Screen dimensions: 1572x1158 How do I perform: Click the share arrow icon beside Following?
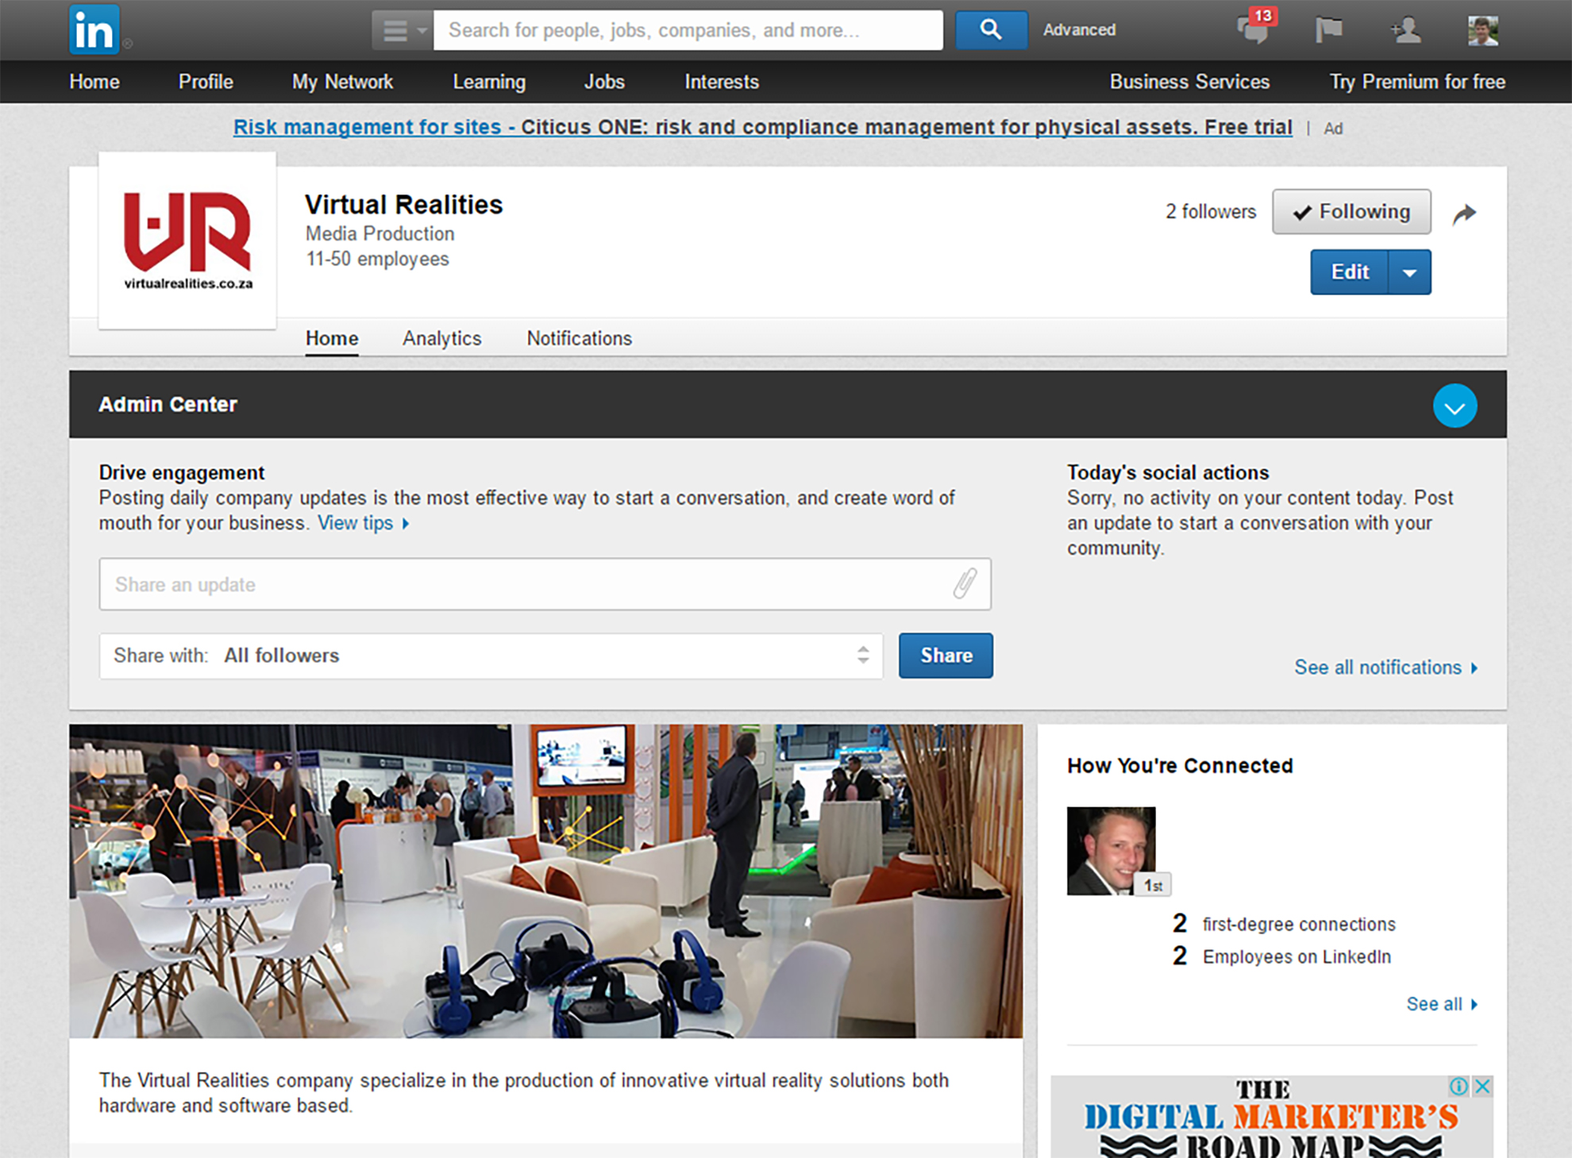pos(1464,214)
